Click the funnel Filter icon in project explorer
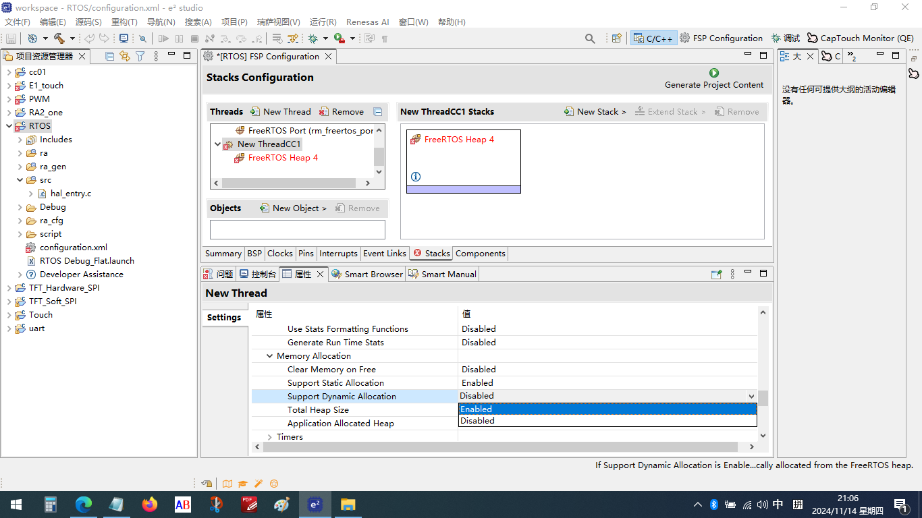The width and height of the screenshot is (922, 518). (140, 56)
